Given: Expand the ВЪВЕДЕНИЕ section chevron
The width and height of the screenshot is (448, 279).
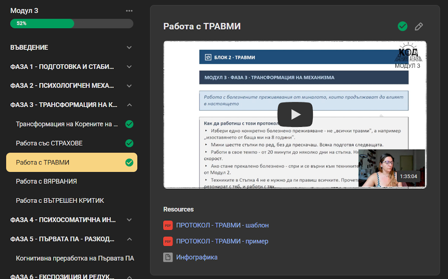Looking at the screenshot, I should click(129, 48).
